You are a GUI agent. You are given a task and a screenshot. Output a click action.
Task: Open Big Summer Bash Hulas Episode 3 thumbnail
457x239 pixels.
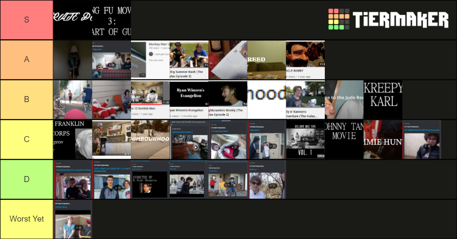coord(189,60)
